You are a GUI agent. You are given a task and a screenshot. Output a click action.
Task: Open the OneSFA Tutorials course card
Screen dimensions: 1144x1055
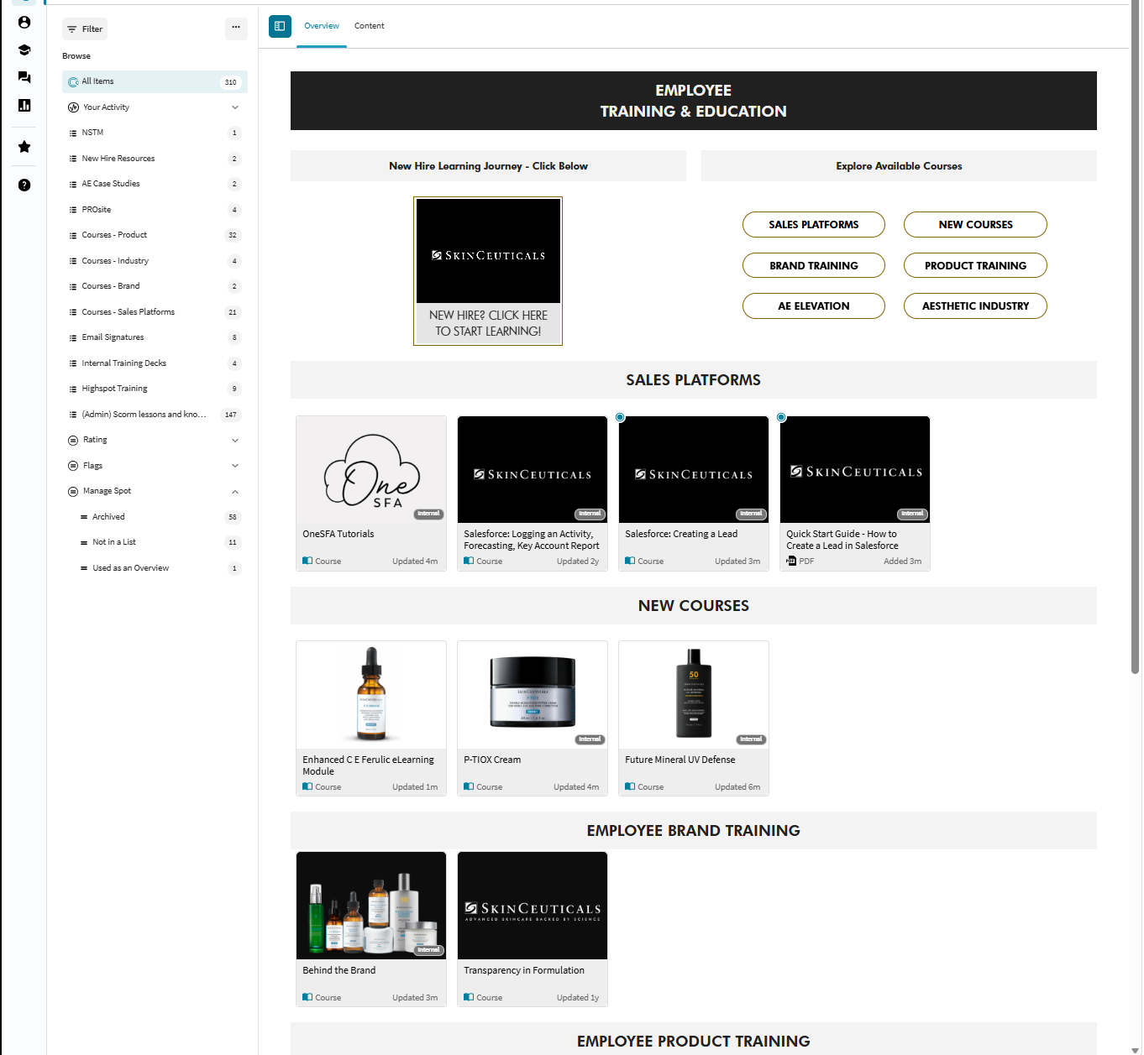(371, 494)
